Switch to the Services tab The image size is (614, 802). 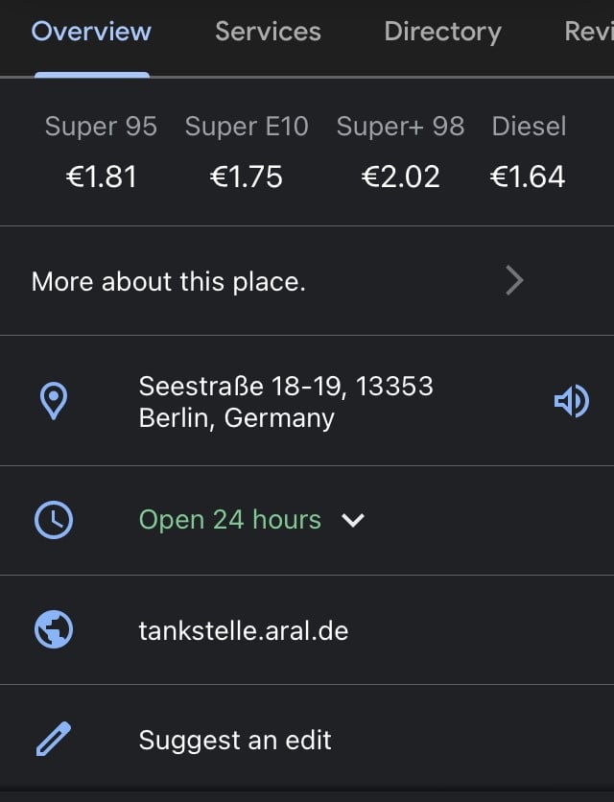click(268, 32)
